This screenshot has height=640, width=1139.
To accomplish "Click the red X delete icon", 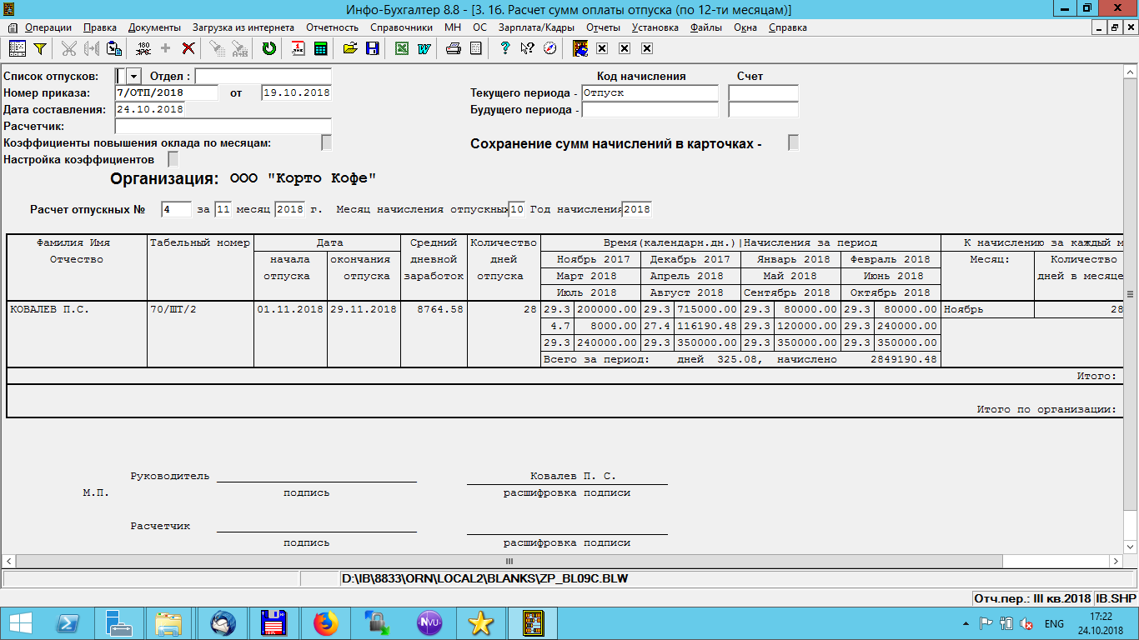I will tap(188, 48).
